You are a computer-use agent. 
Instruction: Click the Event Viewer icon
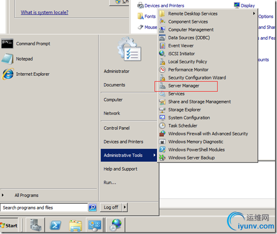pyautogui.click(x=163, y=45)
